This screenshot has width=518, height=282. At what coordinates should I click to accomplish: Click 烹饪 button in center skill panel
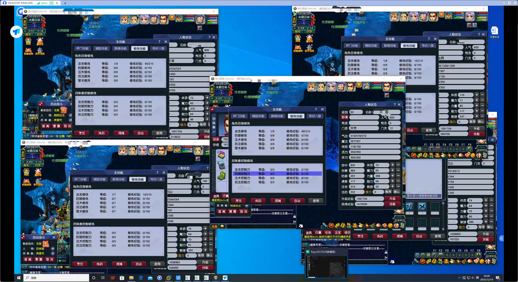(x=239, y=201)
